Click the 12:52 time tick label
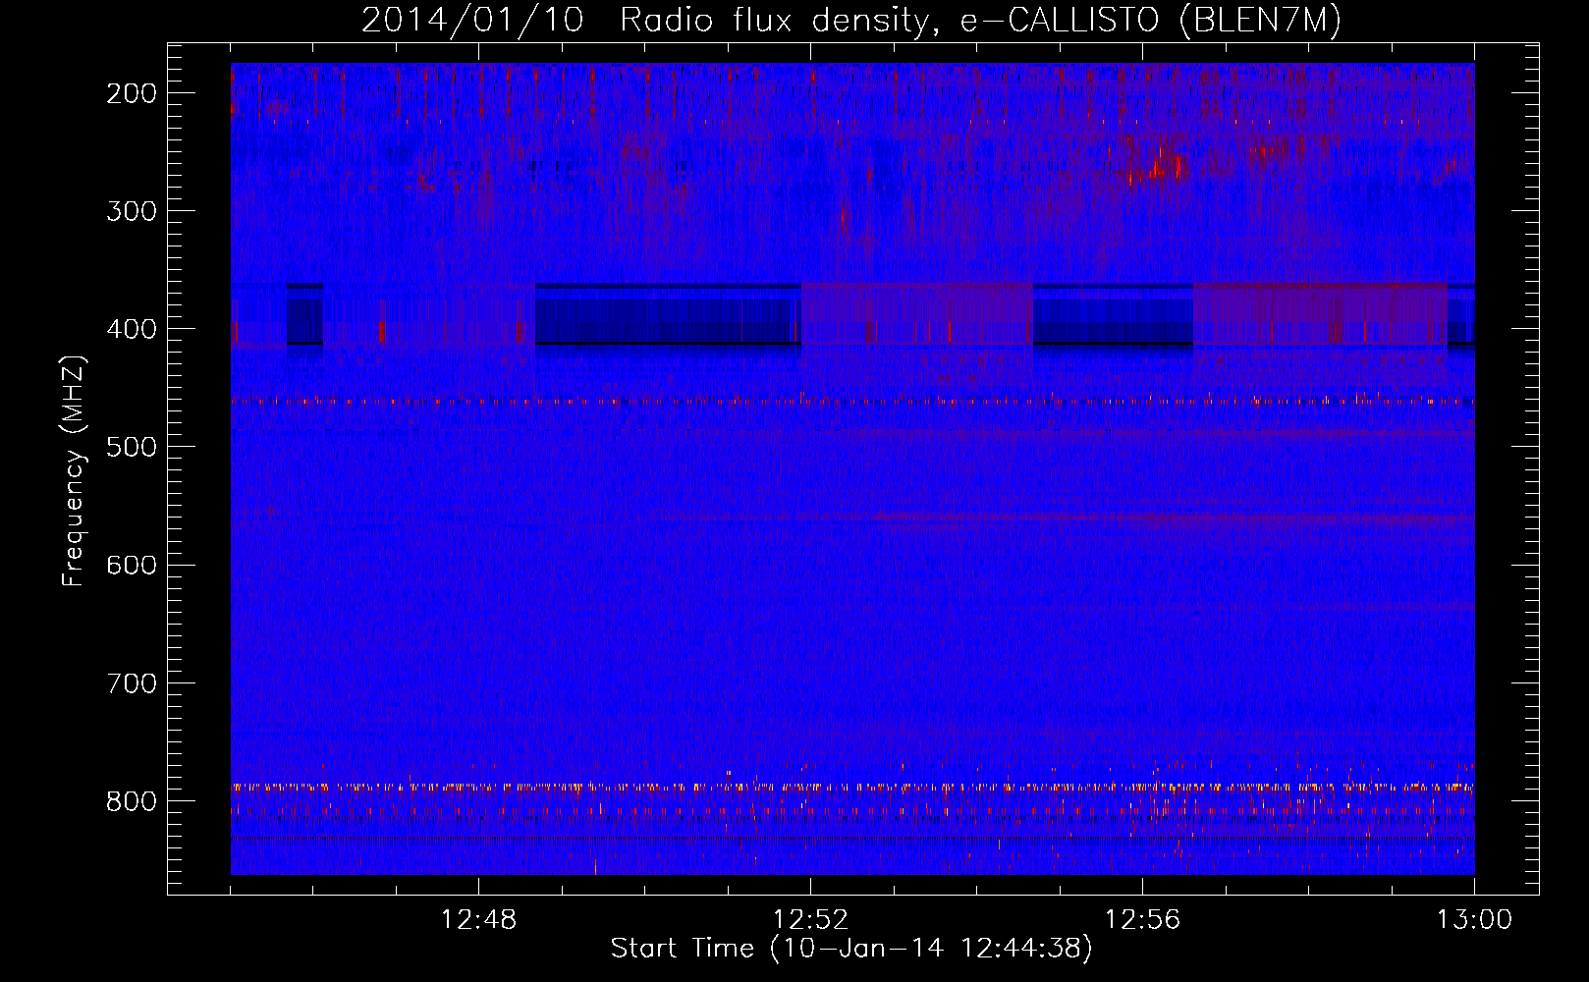The height and width of the screenshot is (982, 1589). [810, 920]
